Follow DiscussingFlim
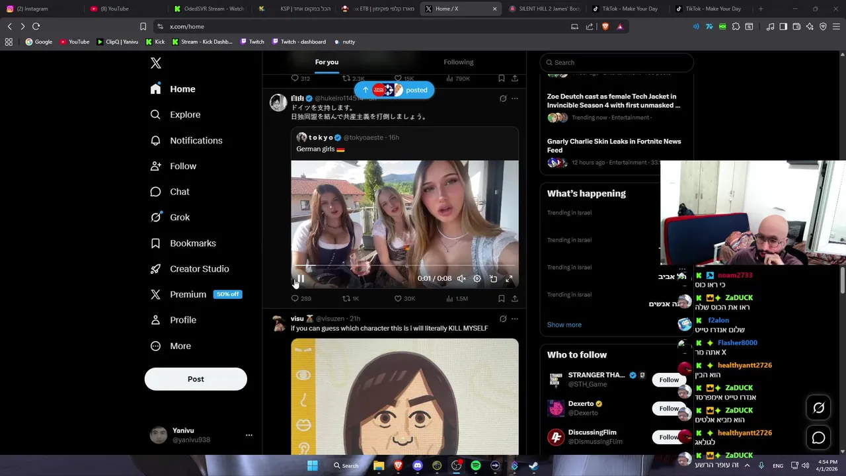 click(668, 437)
